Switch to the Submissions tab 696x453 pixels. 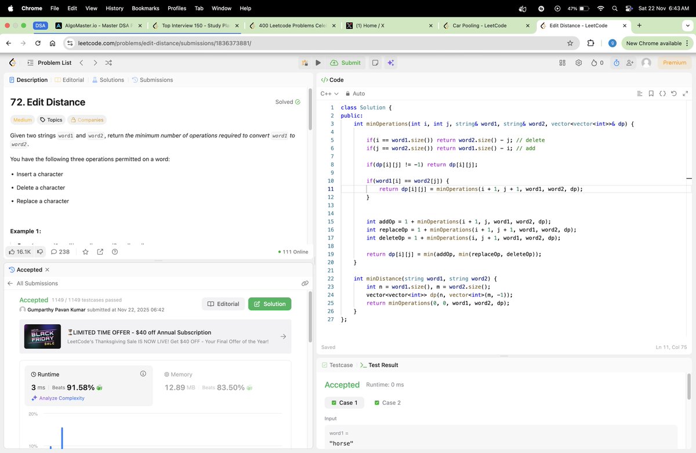click(153, 80)
